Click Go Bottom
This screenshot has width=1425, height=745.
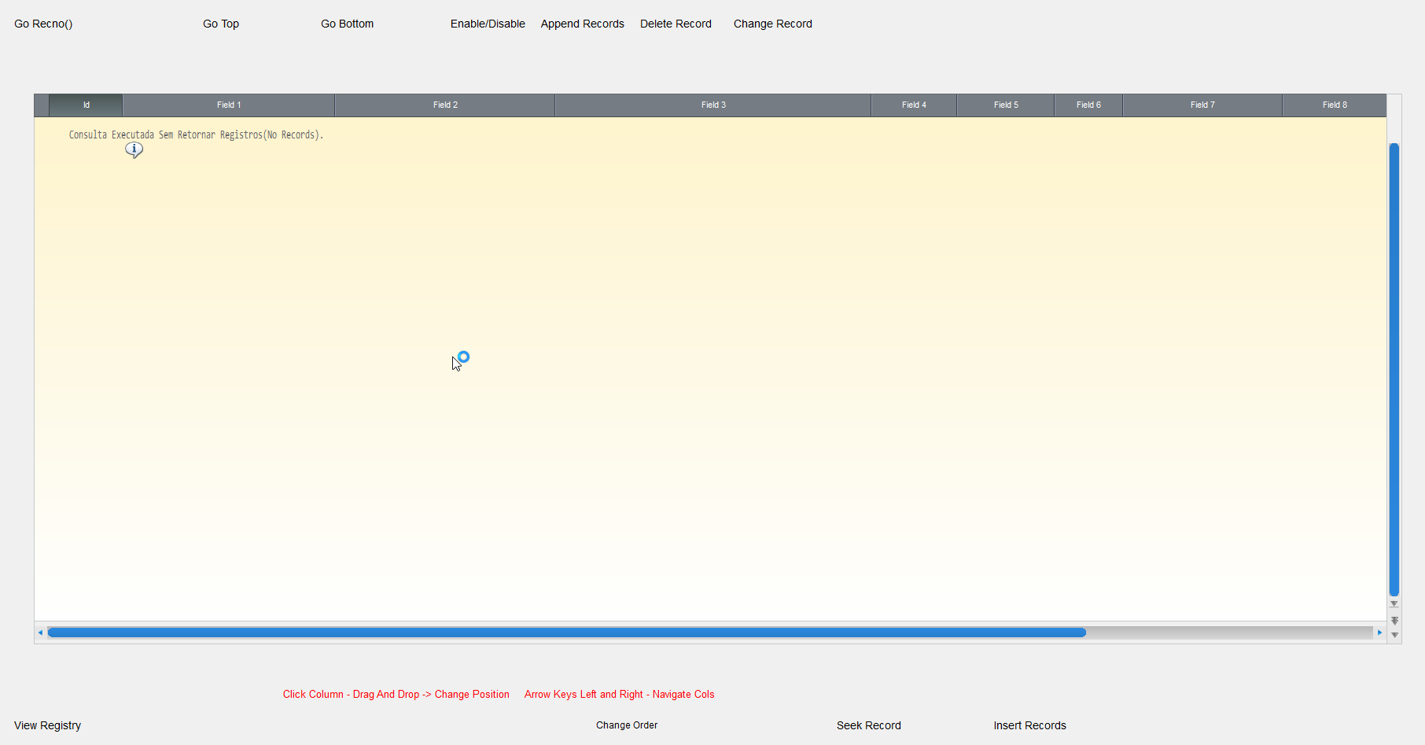(347, 24)
